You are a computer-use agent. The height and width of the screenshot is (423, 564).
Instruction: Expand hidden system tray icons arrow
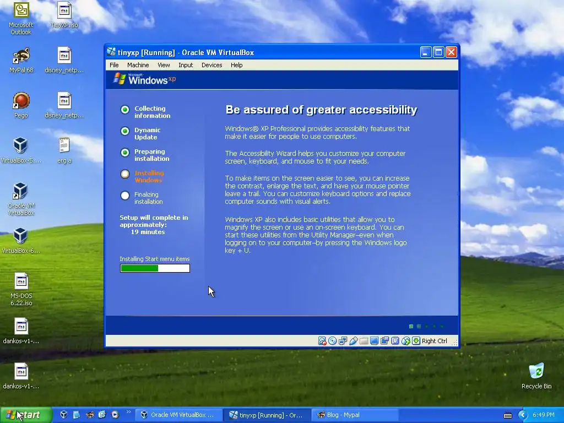coord(523,415)
